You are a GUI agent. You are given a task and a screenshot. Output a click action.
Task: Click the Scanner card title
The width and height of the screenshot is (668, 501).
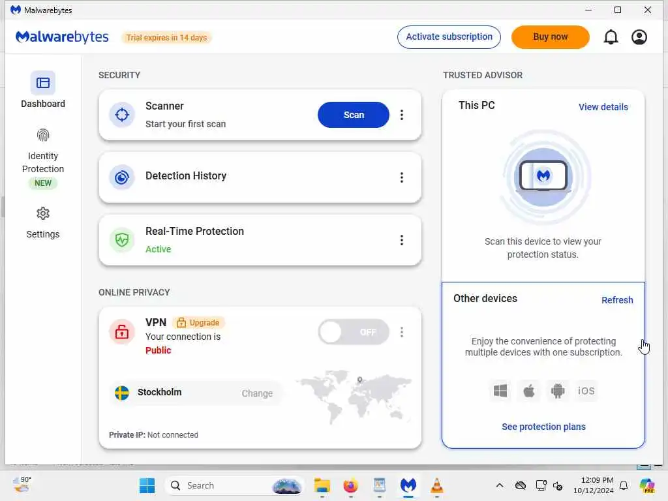pos(164,106)
